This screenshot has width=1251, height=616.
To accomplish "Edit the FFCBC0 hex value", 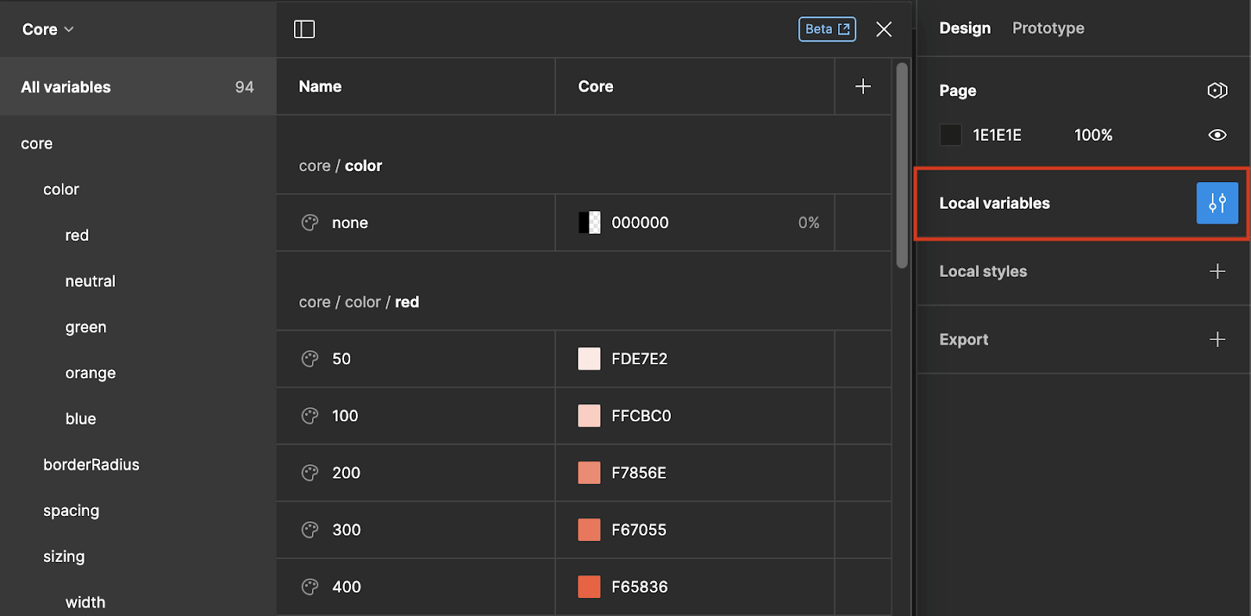I will 641,416.
